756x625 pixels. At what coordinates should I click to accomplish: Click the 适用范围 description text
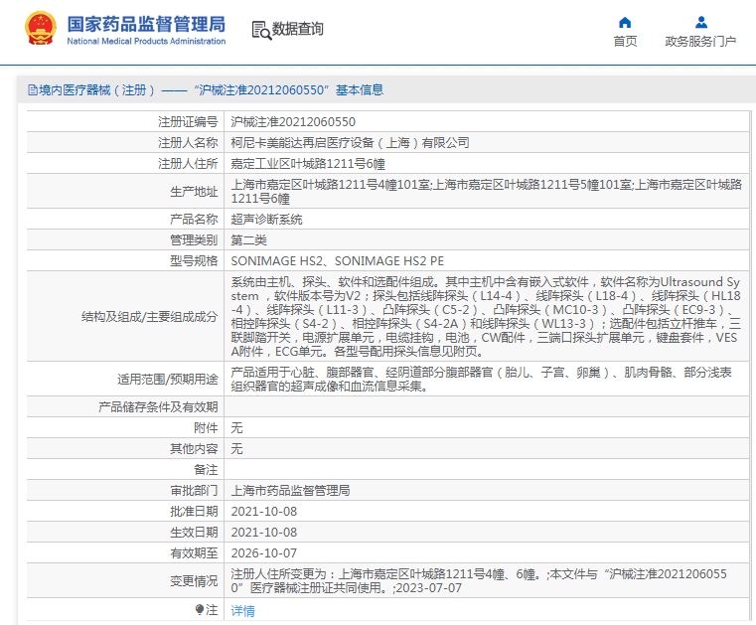click(481, 379)
